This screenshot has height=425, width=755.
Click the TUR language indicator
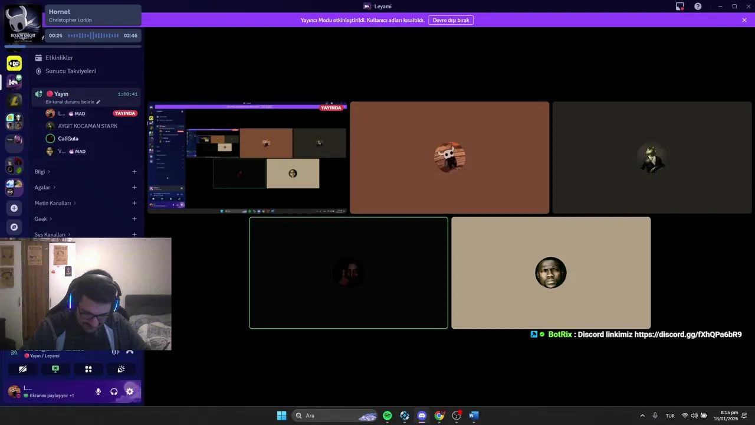[670, 416]
